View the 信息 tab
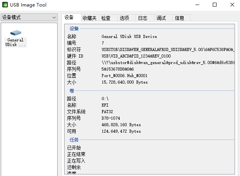240x176 pixels. 179,18
